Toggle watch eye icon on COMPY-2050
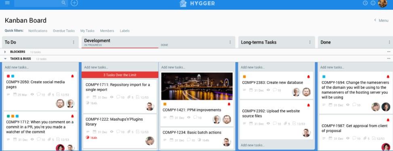 point(32,94)
